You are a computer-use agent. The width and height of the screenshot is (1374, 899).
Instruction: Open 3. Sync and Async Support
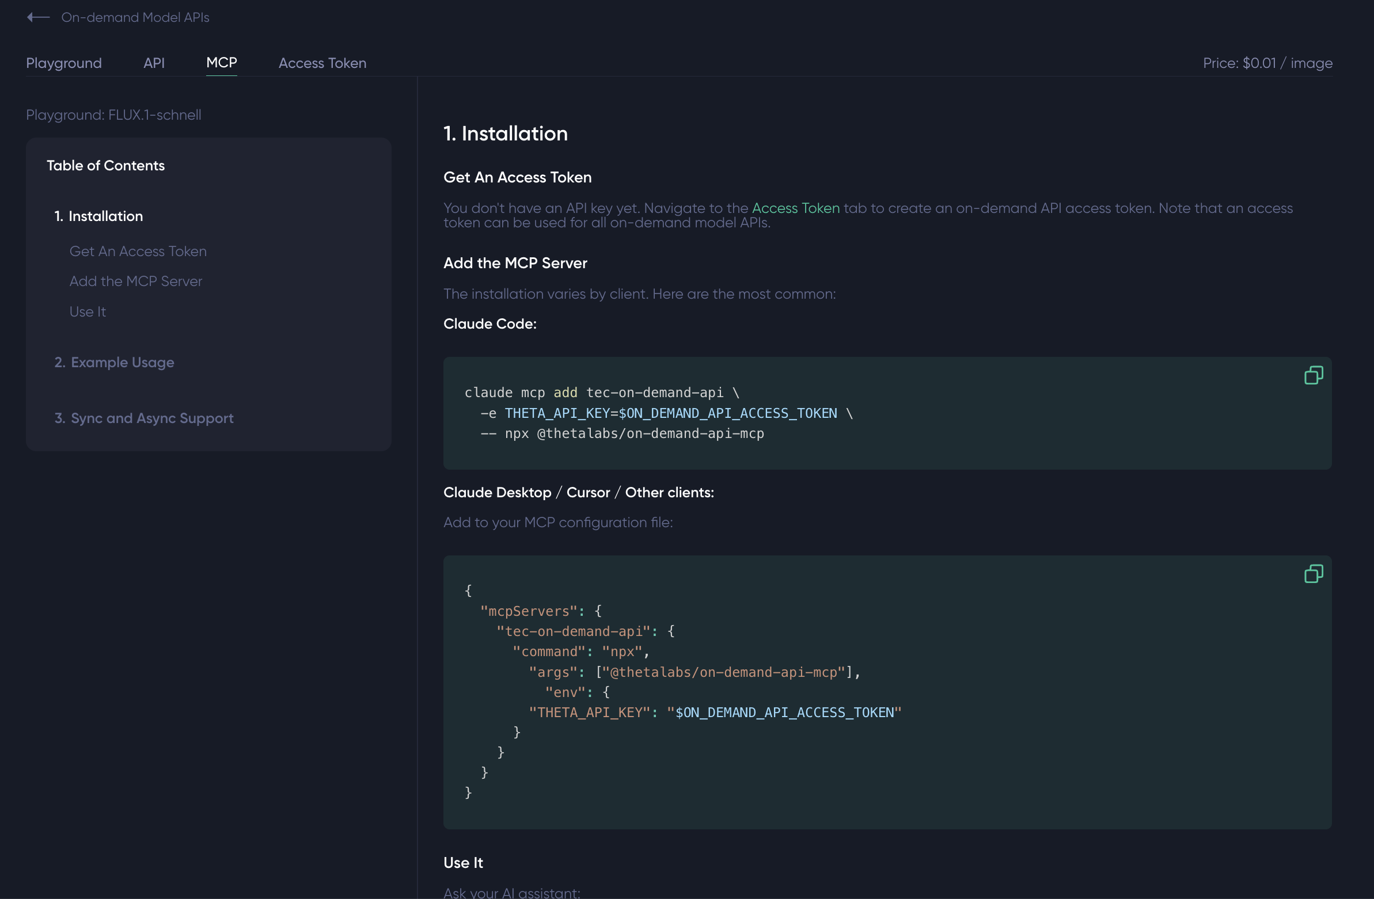[144, 418]
